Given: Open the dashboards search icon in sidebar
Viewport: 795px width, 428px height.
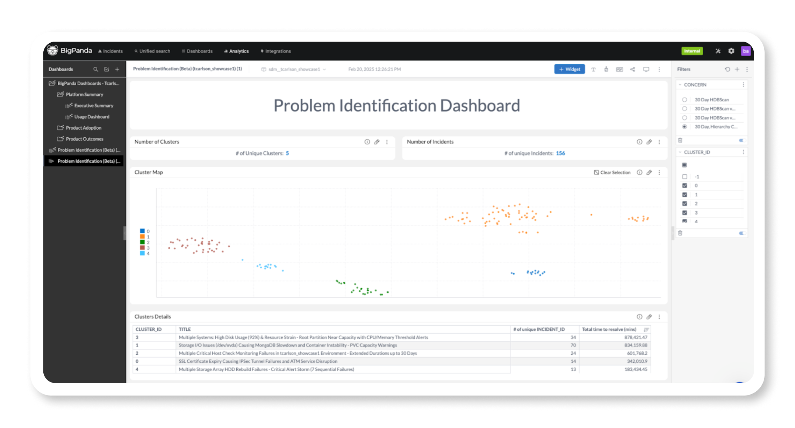Looking at the screenshot, I should pos(95,69).
